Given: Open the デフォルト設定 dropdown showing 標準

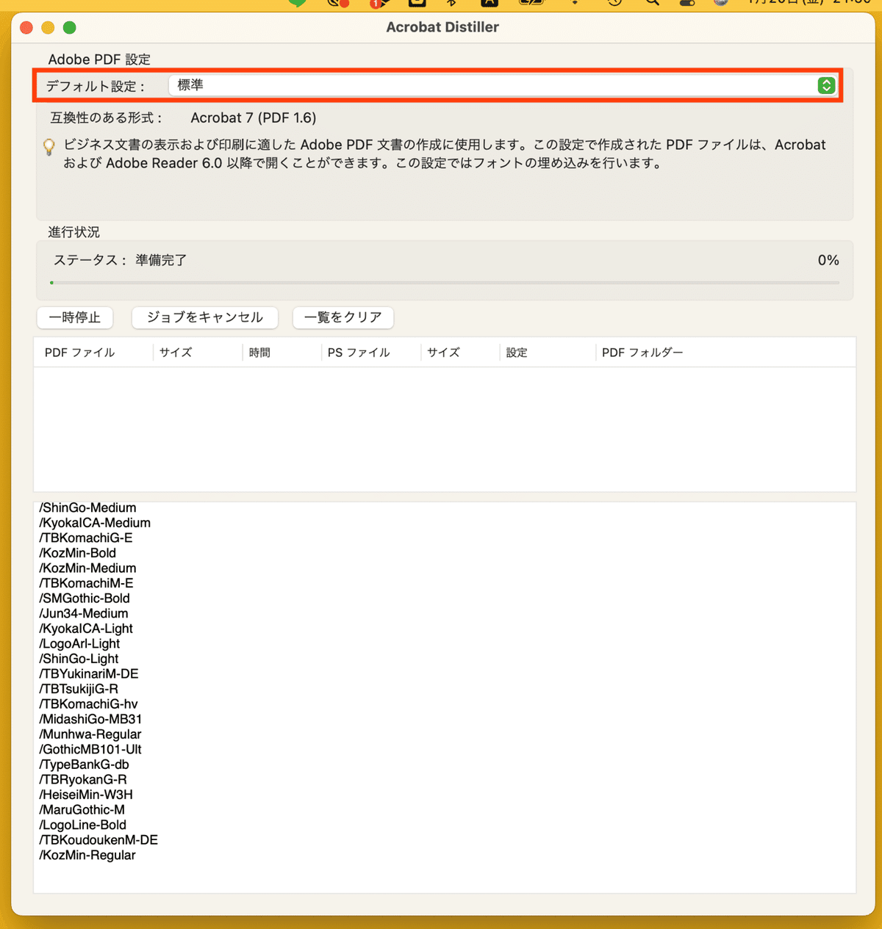Looking at the screenshot, I should click(503, 85).
